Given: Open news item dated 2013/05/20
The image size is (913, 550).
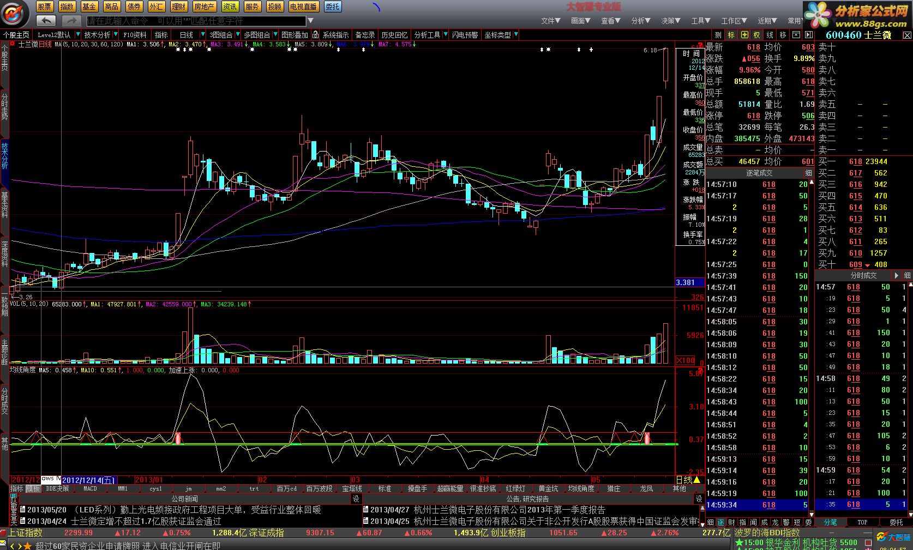Looking at the screenshot, I should (171, 510).
